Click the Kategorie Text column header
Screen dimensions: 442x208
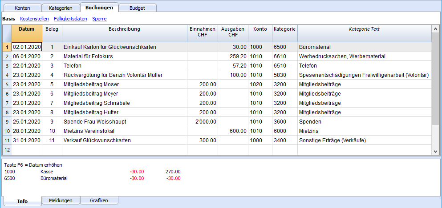pos(365,33)
